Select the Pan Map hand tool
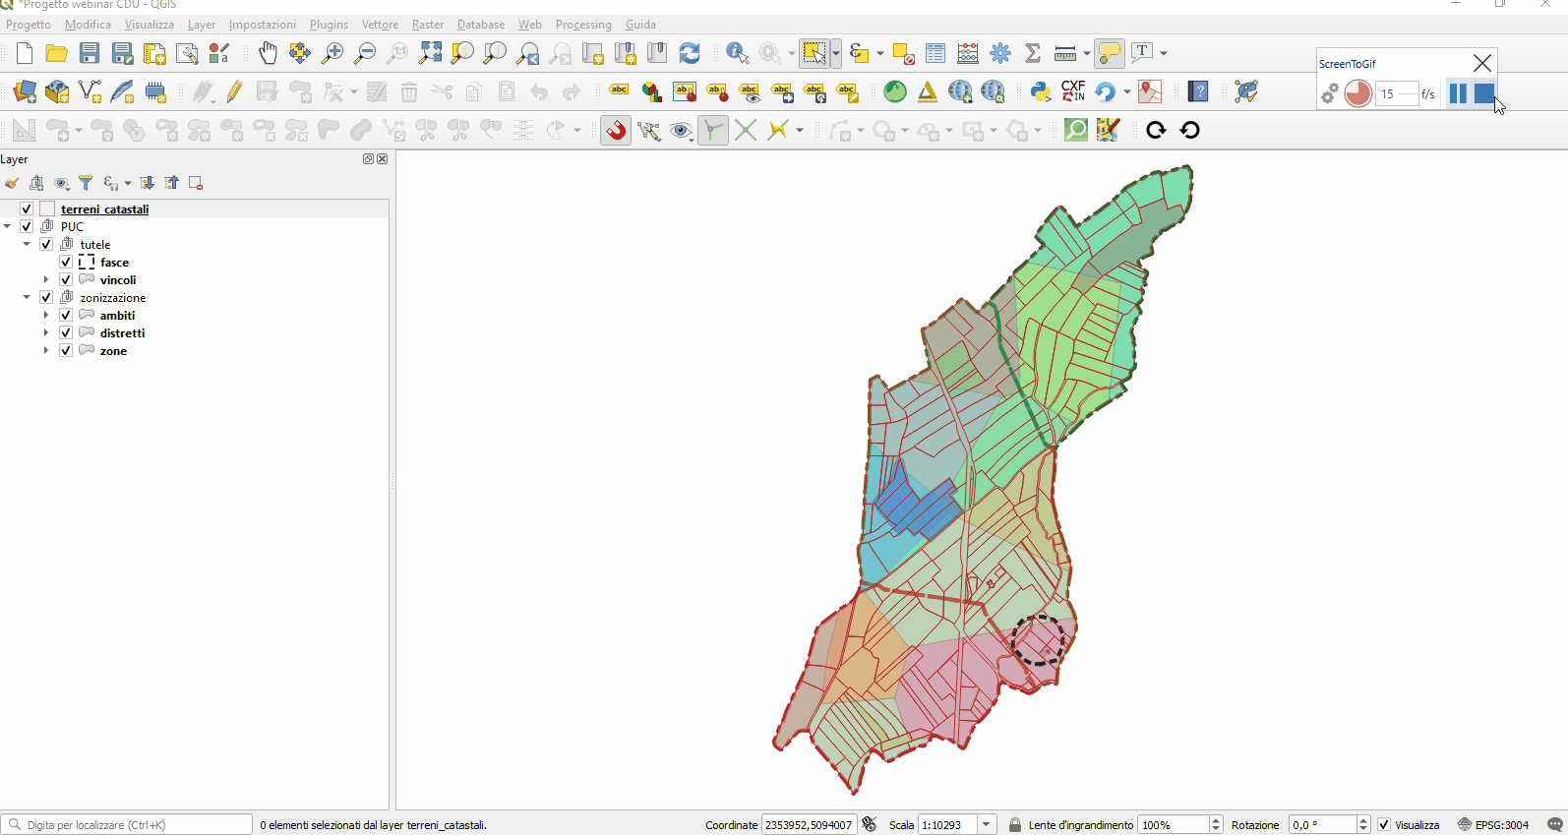Viewport: 1568px width, 835px height. click(x=268, y=53)
